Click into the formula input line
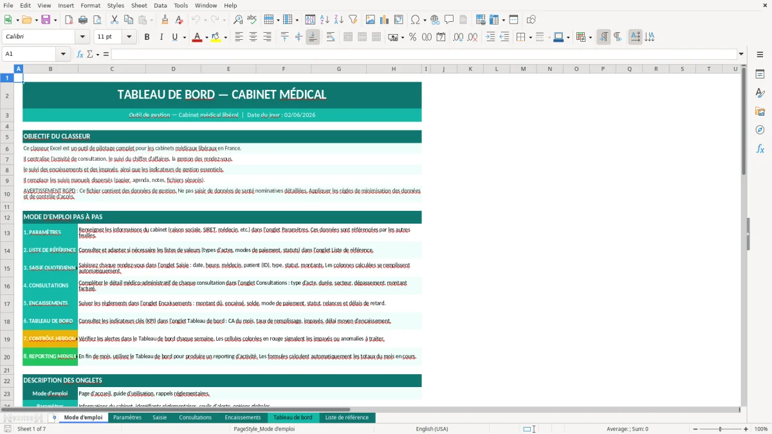This screenshot has width=772, height=434. 423,54
